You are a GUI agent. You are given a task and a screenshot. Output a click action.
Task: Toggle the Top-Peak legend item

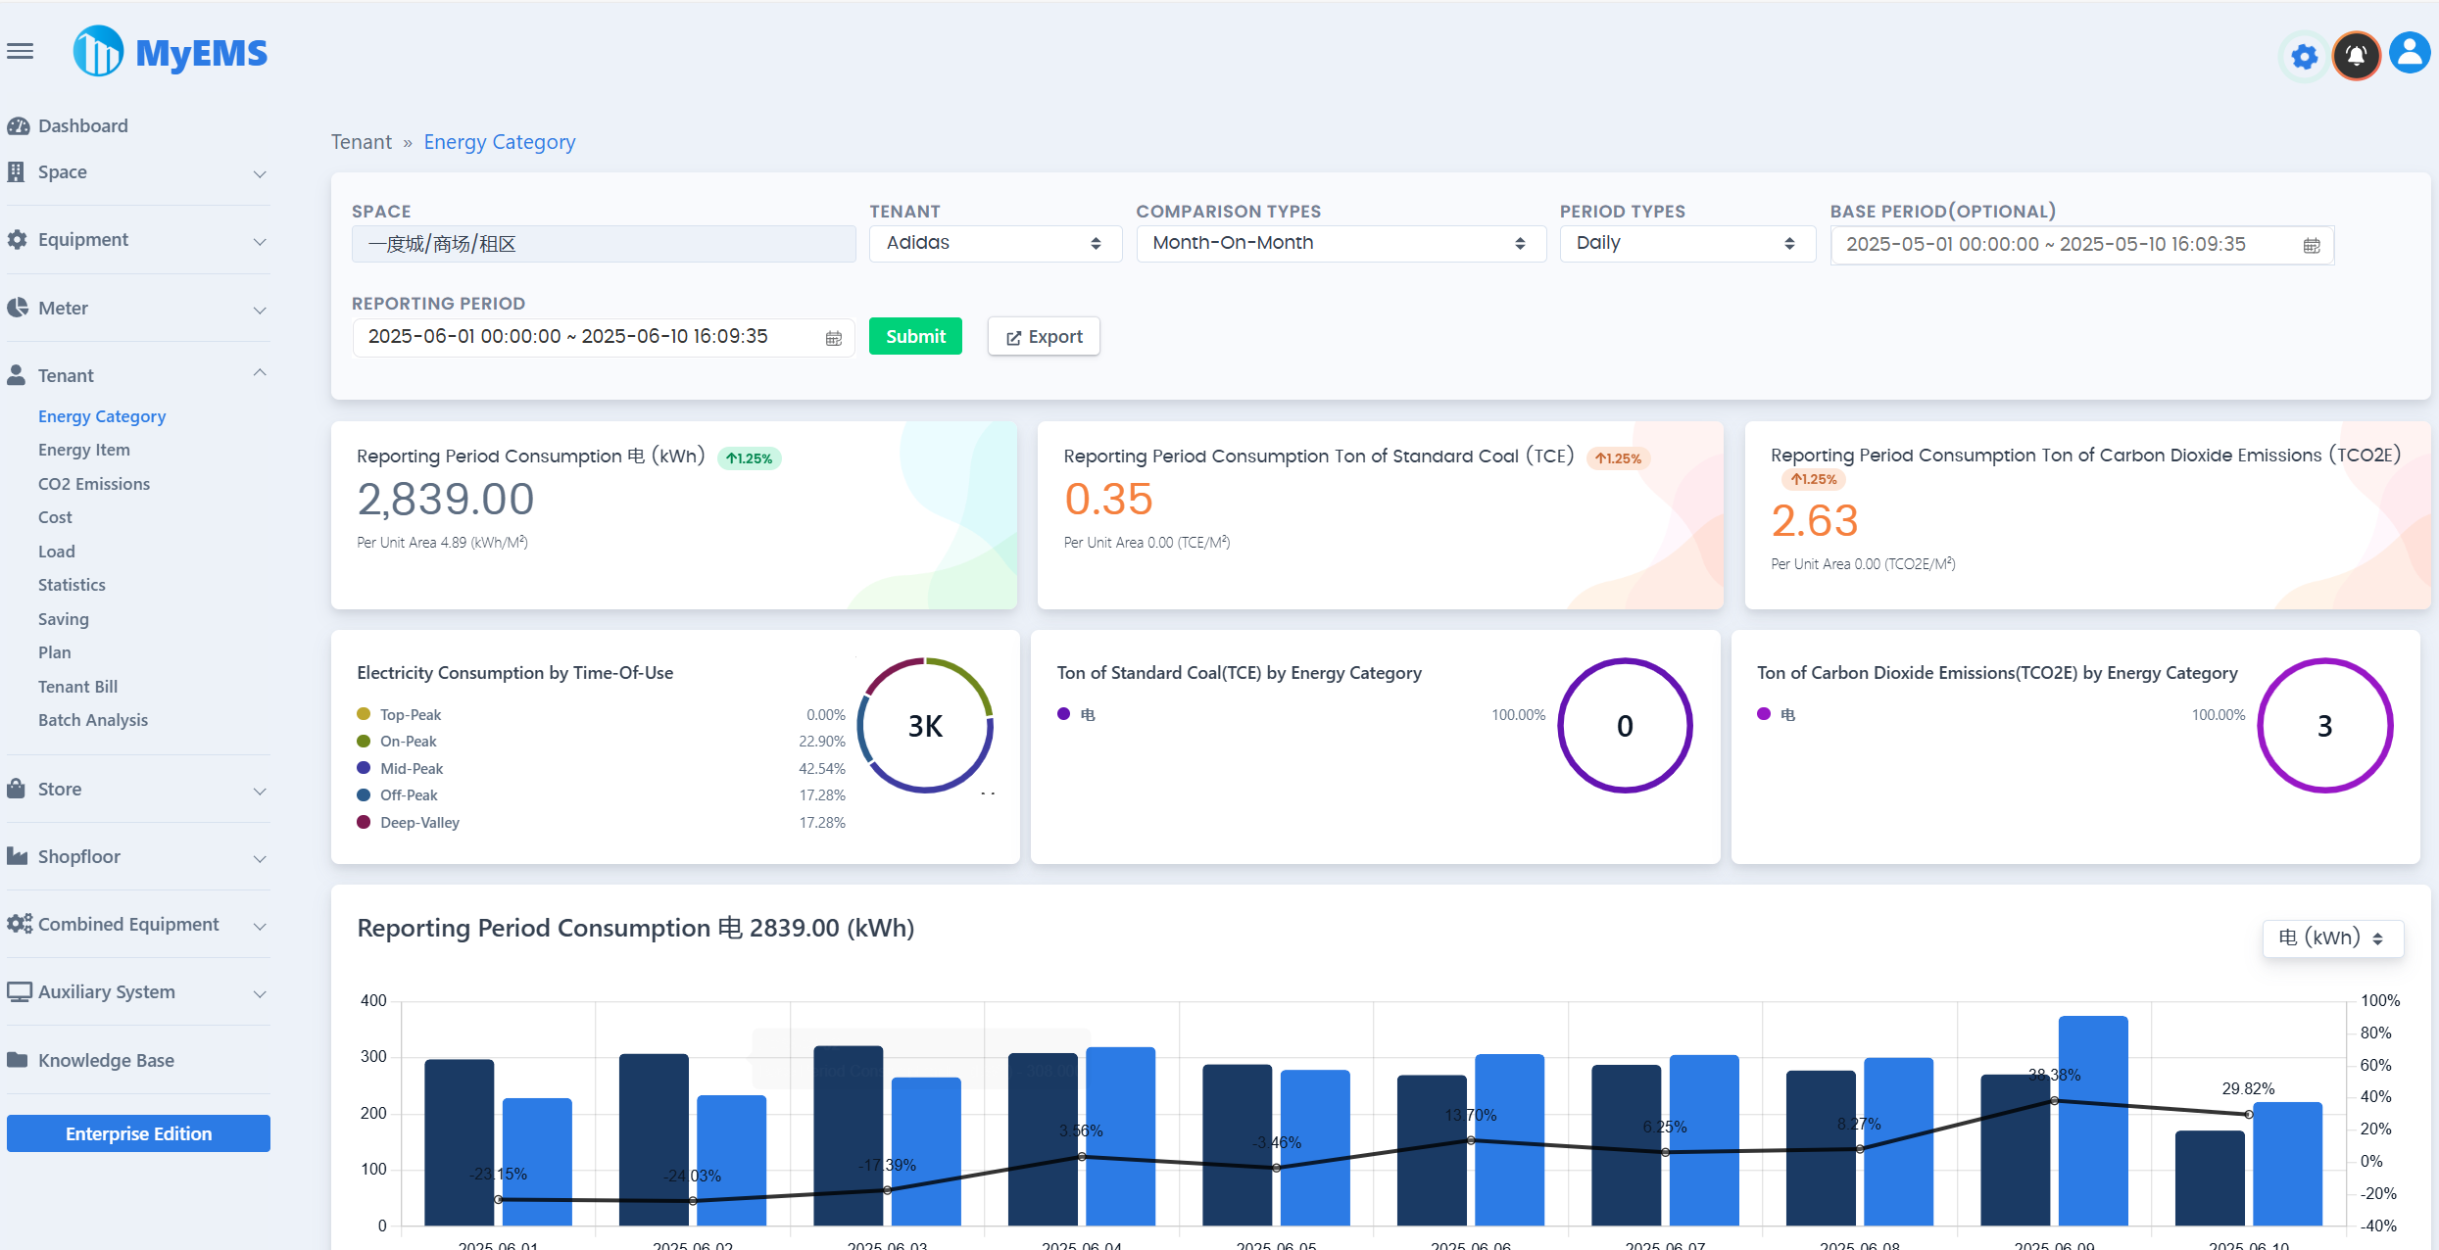click(x=410, y=715)
